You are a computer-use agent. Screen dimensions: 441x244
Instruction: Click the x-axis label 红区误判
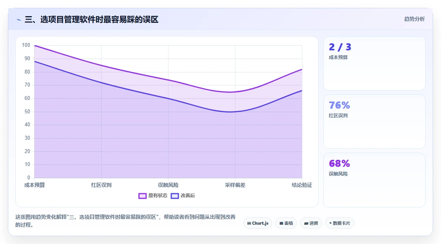(x=101, y=185)
